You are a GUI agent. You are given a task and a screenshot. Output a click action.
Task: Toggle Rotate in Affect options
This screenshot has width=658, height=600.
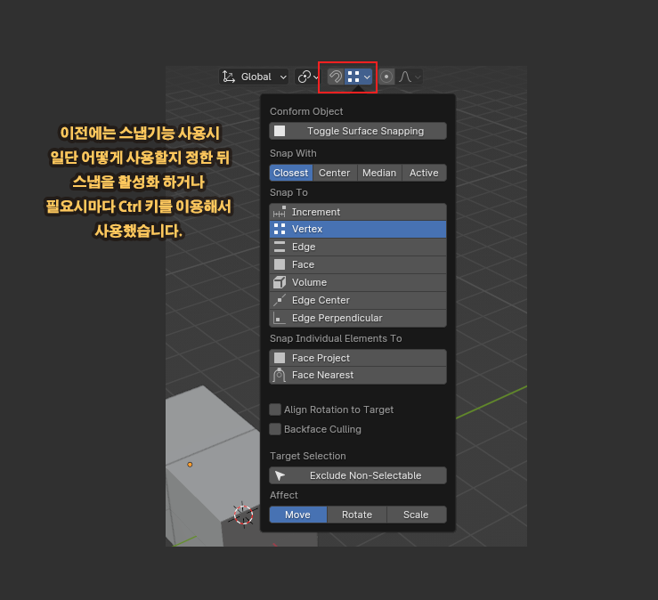[357, 515]
